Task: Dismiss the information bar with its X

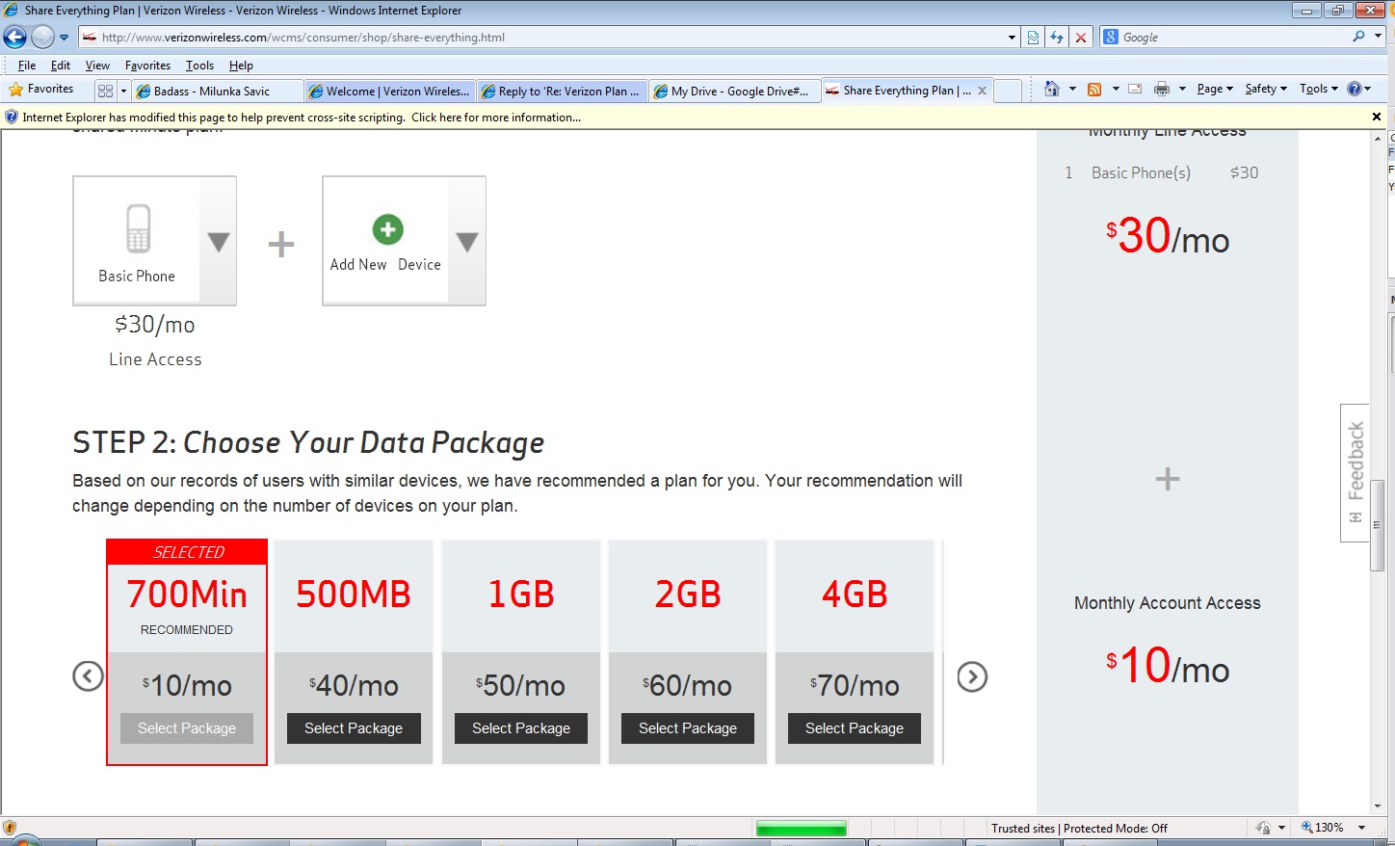Action: (x=1377, y=117)
